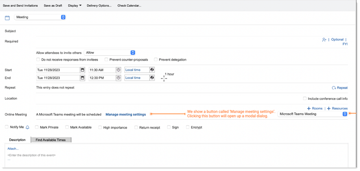Click the Repeat circular arrow icon
The height and width of the screenshot is (171, 360).
coord(334,88)
